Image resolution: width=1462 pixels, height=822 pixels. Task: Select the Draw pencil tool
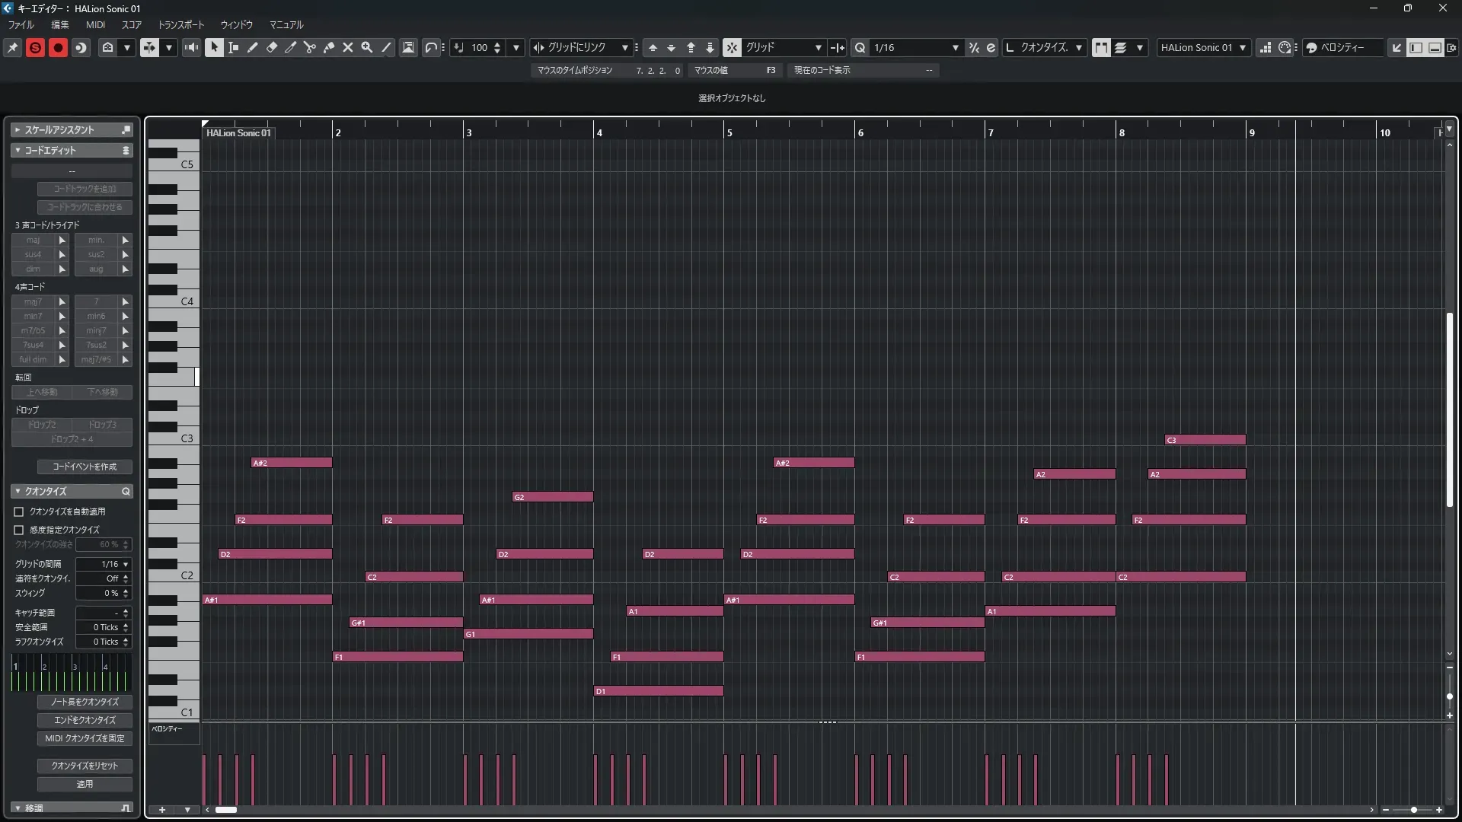tap(252, 47)
